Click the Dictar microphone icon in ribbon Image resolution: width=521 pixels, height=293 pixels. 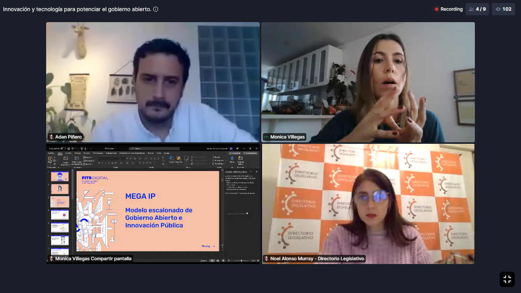click(x=232, y=159)
